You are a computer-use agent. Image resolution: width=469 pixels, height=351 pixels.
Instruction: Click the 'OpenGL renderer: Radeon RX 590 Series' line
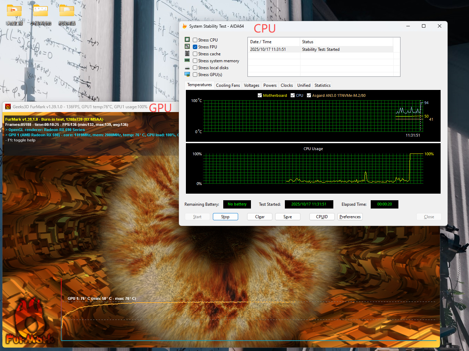pos(45,130)
